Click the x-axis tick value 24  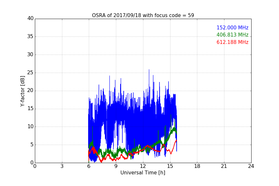pos(251,166)
